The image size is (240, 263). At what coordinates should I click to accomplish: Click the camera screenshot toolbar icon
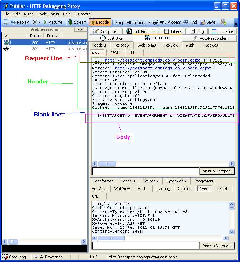[224, 22]
